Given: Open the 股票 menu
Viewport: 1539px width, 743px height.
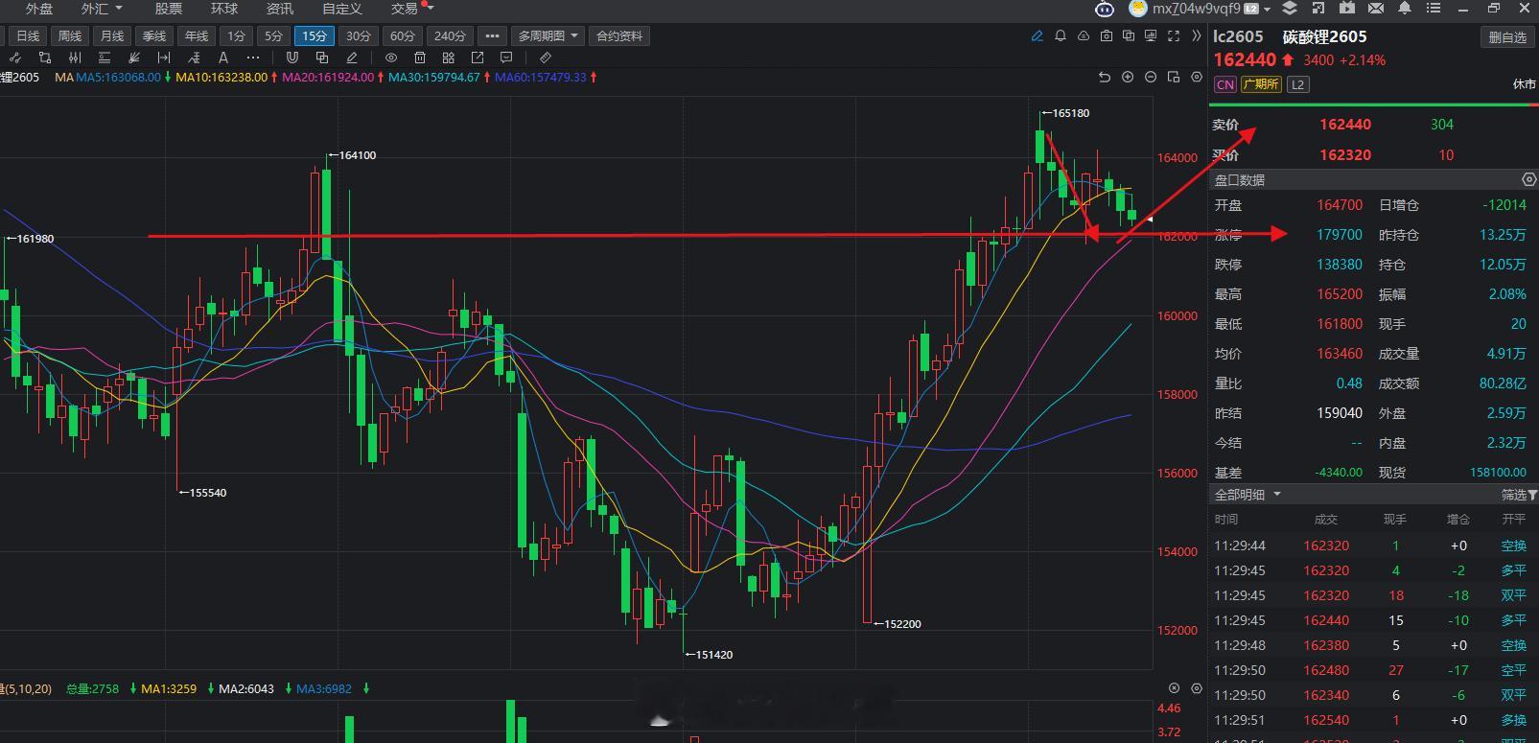Looking at the screenshot, I should pyautogui.click(x=169, y=10).
